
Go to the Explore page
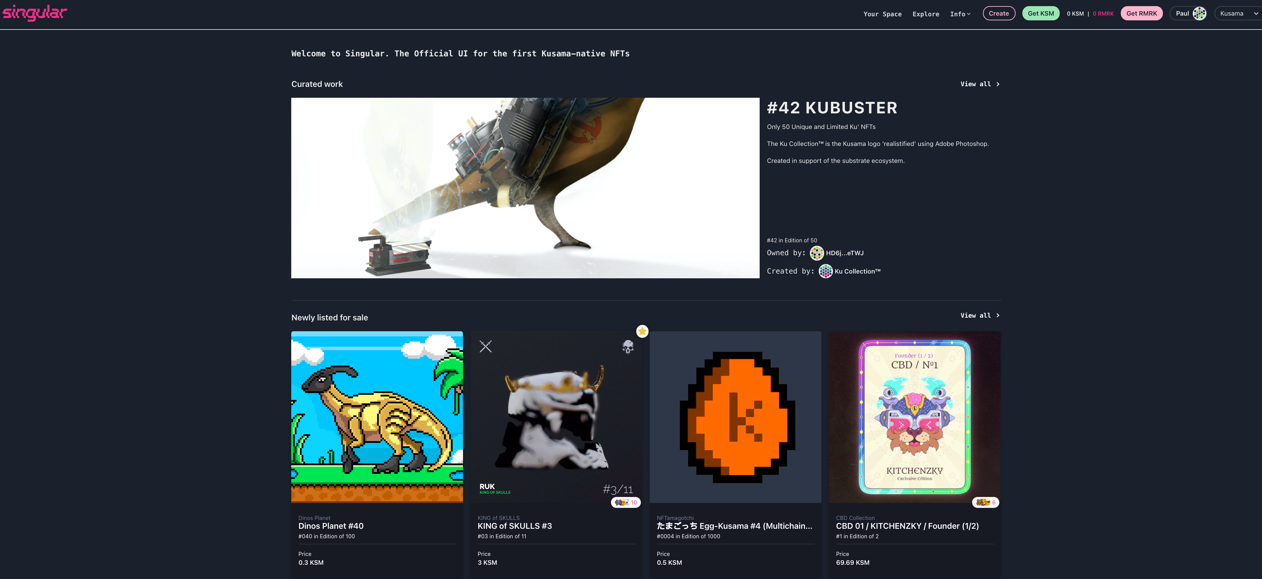pos(925,14)
